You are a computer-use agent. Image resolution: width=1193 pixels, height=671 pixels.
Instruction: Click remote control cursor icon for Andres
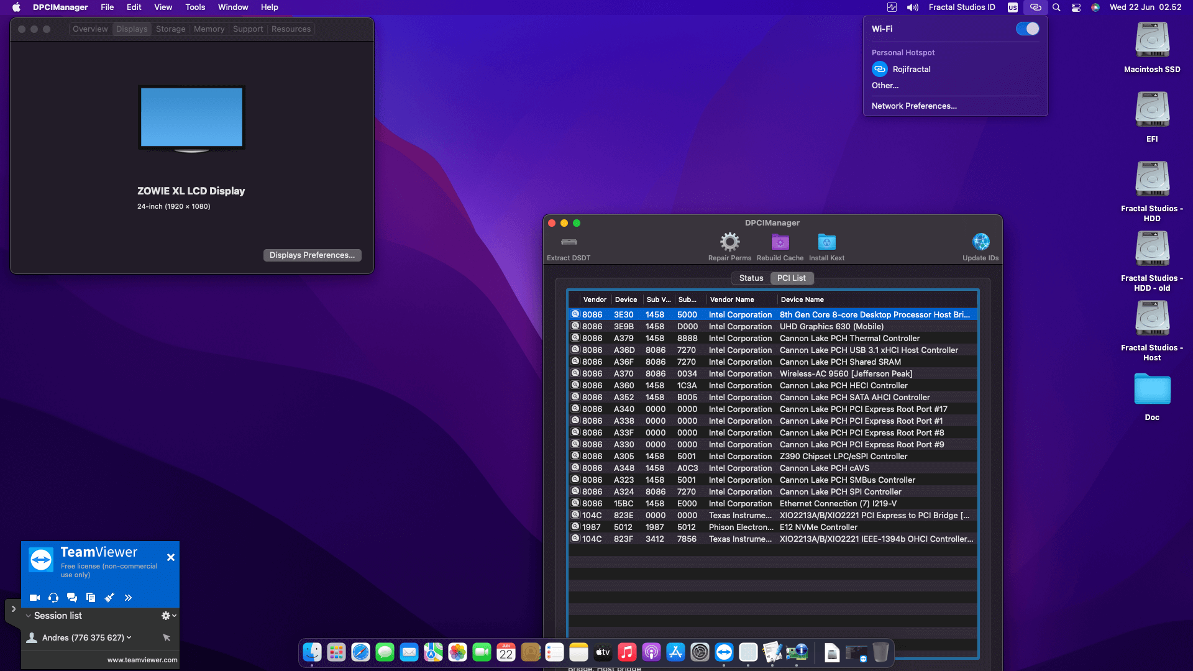click(x=166, y=637)
